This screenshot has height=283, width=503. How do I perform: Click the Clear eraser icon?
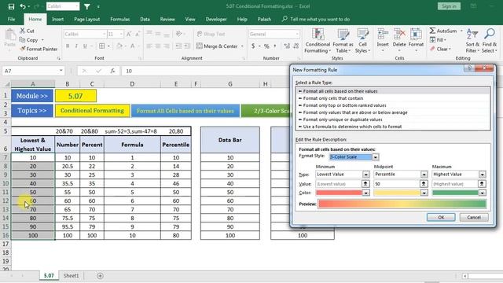432,49
